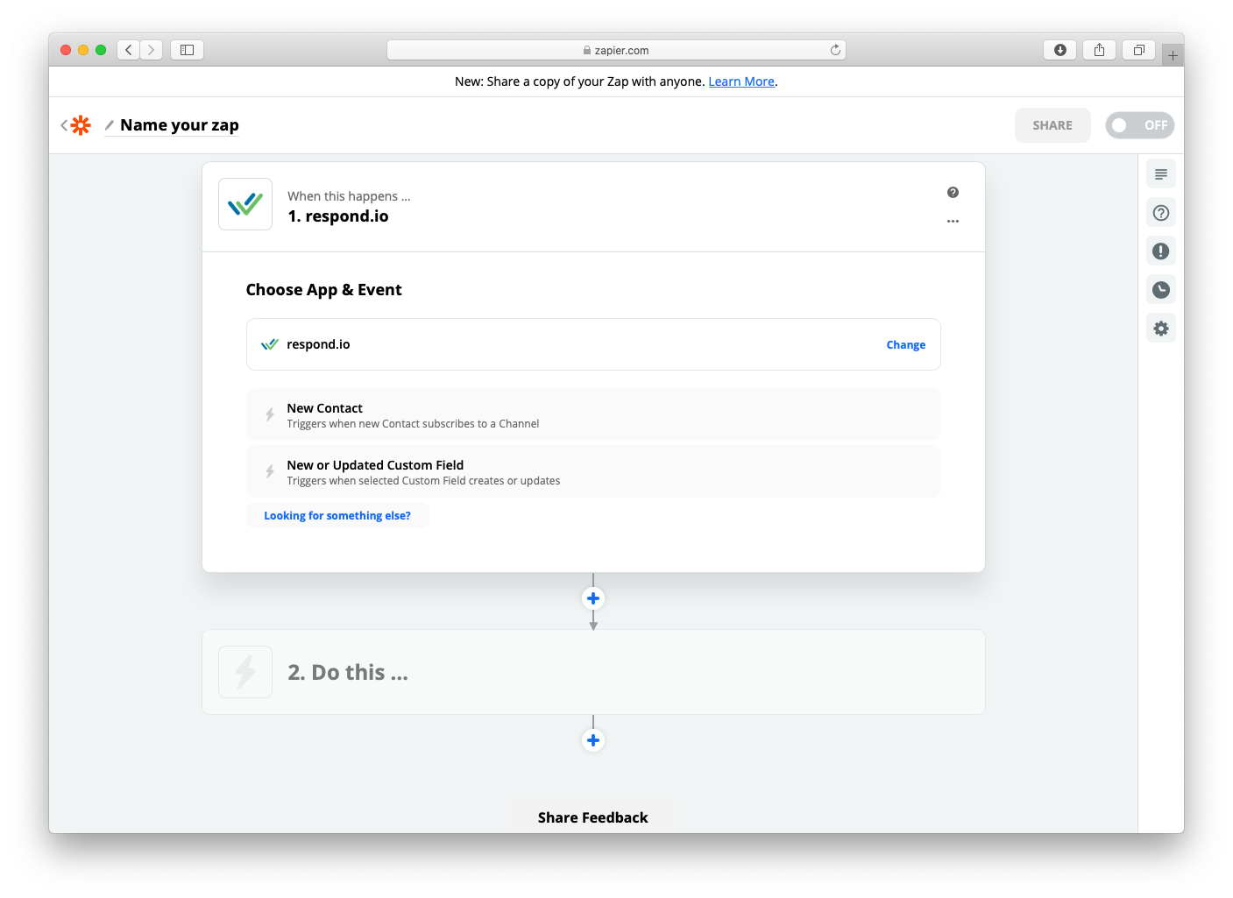Open the help circle icon in sidebar
Screen dimensions: 1233x898
1161,213
